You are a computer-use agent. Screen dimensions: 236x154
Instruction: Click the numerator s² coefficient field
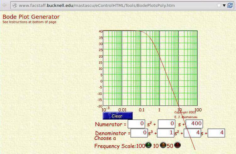[136, 124]
